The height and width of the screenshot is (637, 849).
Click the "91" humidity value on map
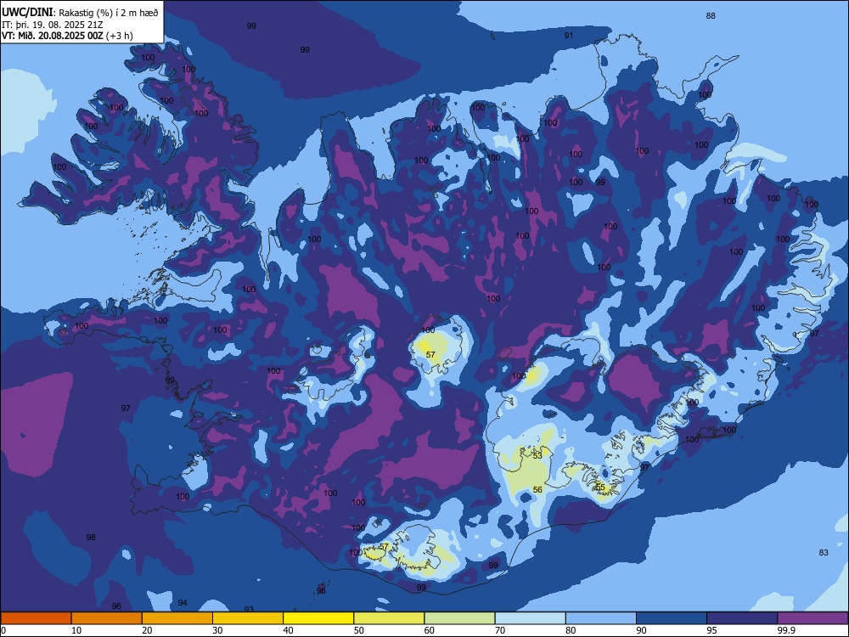[x=569, y=35]
